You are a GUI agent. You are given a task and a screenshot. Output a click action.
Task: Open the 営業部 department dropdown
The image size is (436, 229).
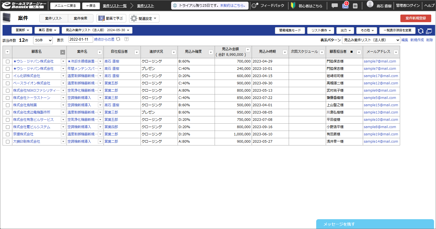[x=22, y=30]
